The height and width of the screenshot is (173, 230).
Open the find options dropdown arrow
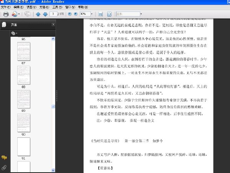point(141,14)
